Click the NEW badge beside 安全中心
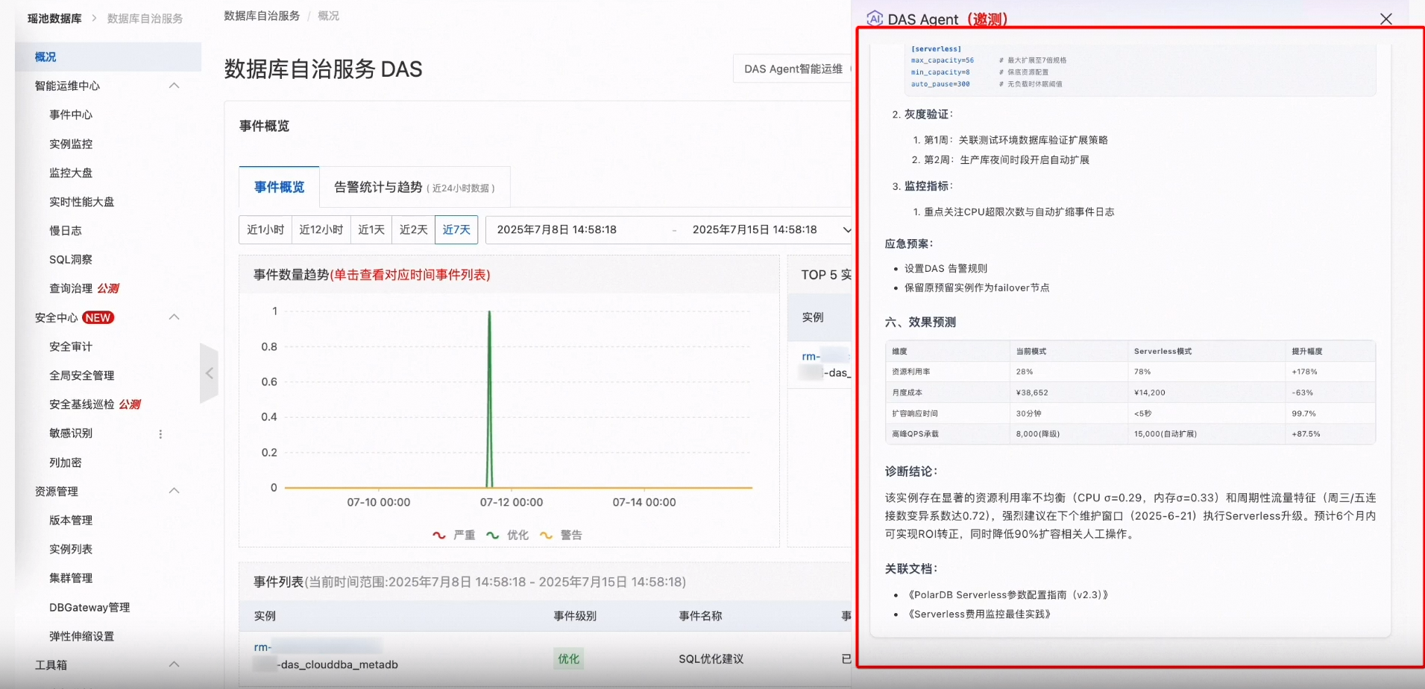Viewport: 1425px width, 689px height. 98,317
